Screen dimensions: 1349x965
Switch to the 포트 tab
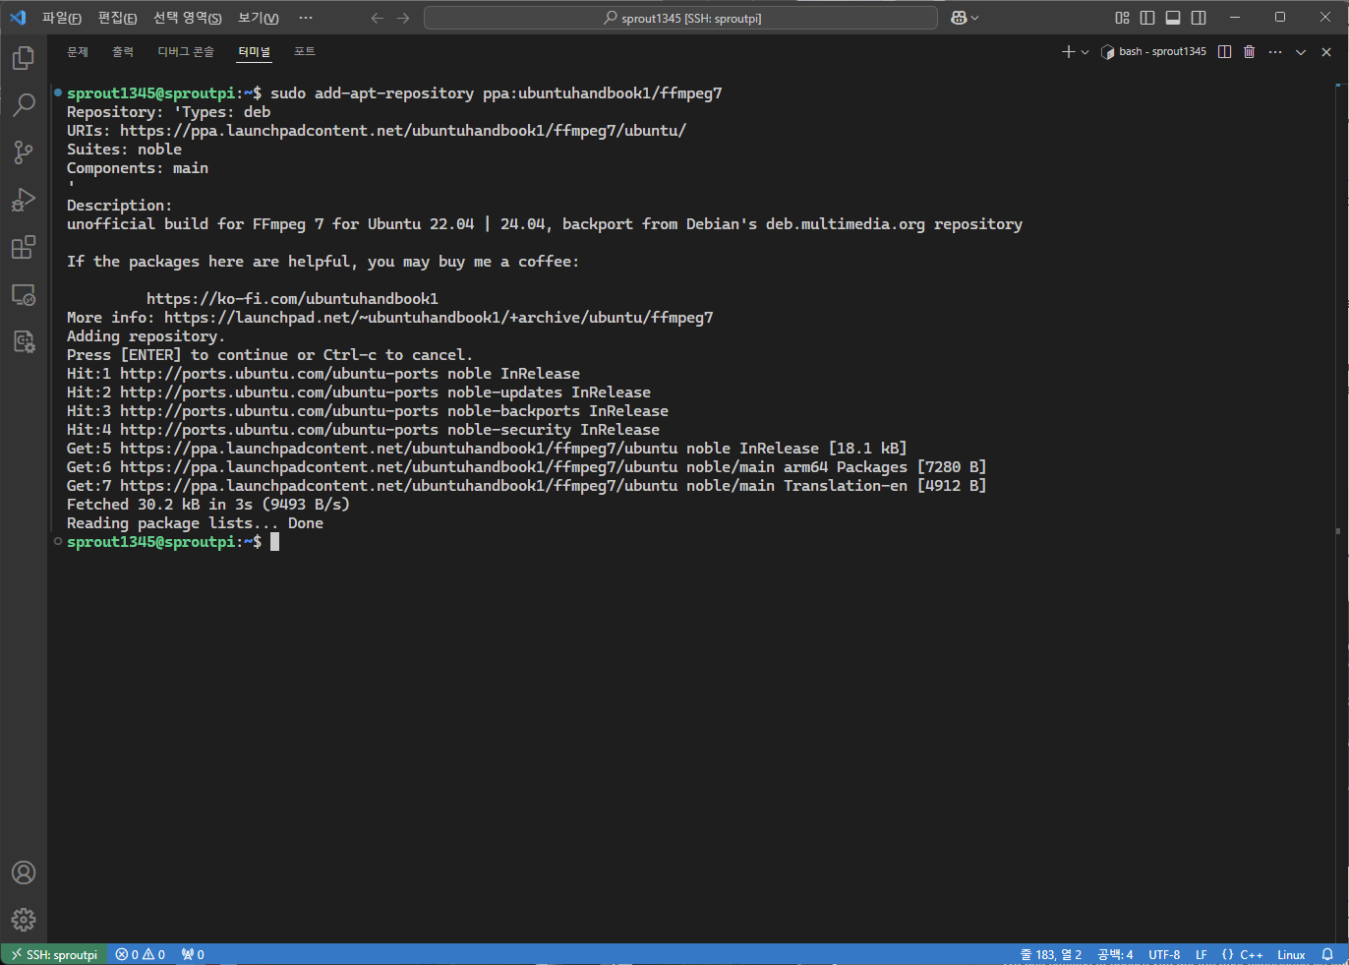[x=305, y=52]
